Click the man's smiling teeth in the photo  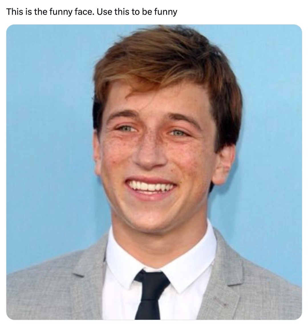click(151, 185)
